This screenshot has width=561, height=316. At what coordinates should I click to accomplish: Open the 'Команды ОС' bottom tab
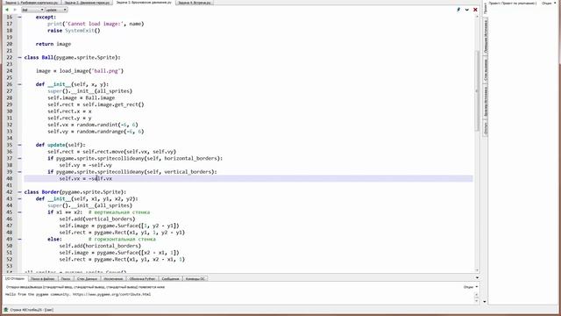pos(195,278)
